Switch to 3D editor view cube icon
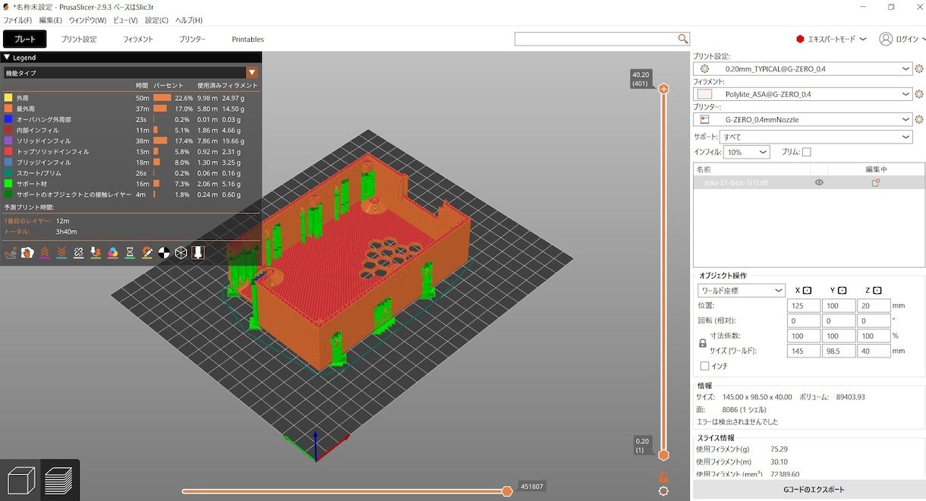This screenshot has width=926, height=501. point(20,481)
